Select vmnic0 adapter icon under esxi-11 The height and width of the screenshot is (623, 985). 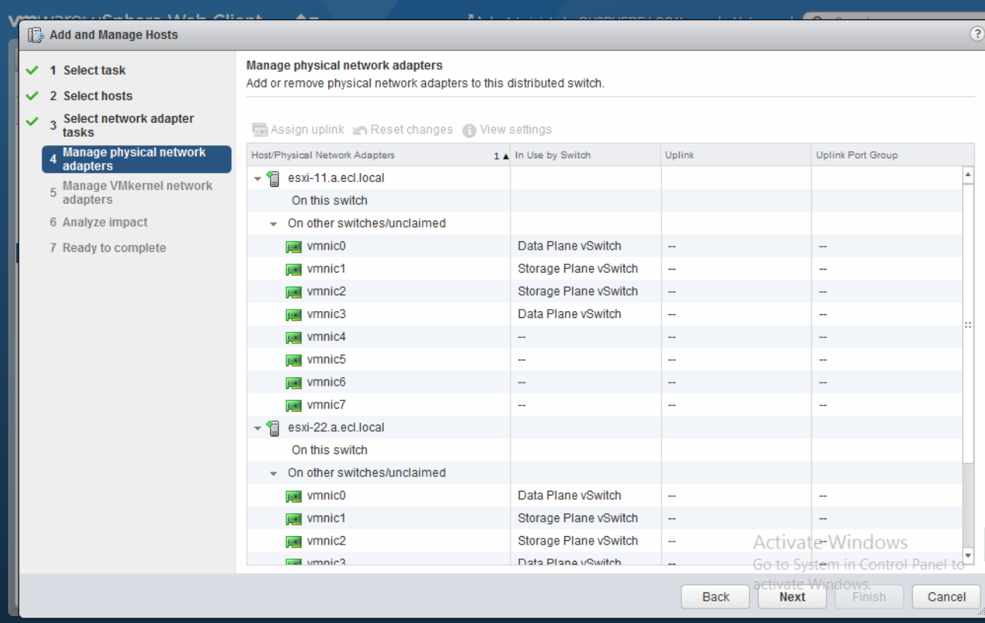coord(293,247)
